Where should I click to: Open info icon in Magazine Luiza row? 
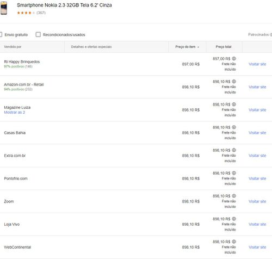tap(234, 104)
